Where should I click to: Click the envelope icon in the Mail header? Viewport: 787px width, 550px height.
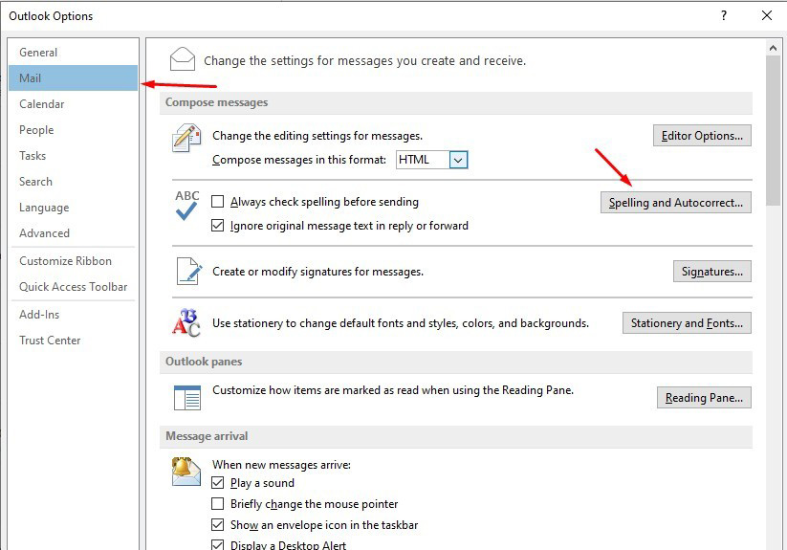tap(183, 59)
